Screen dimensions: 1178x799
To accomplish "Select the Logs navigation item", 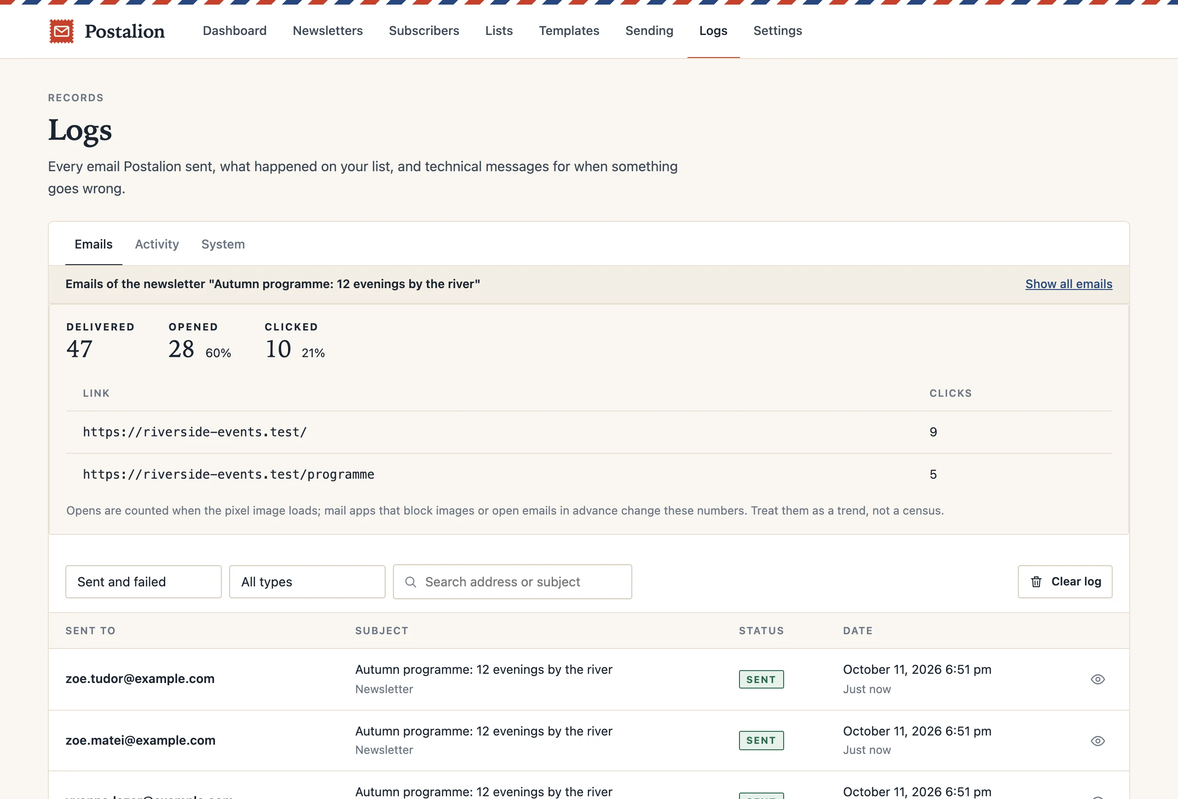I will coord(713,31).
